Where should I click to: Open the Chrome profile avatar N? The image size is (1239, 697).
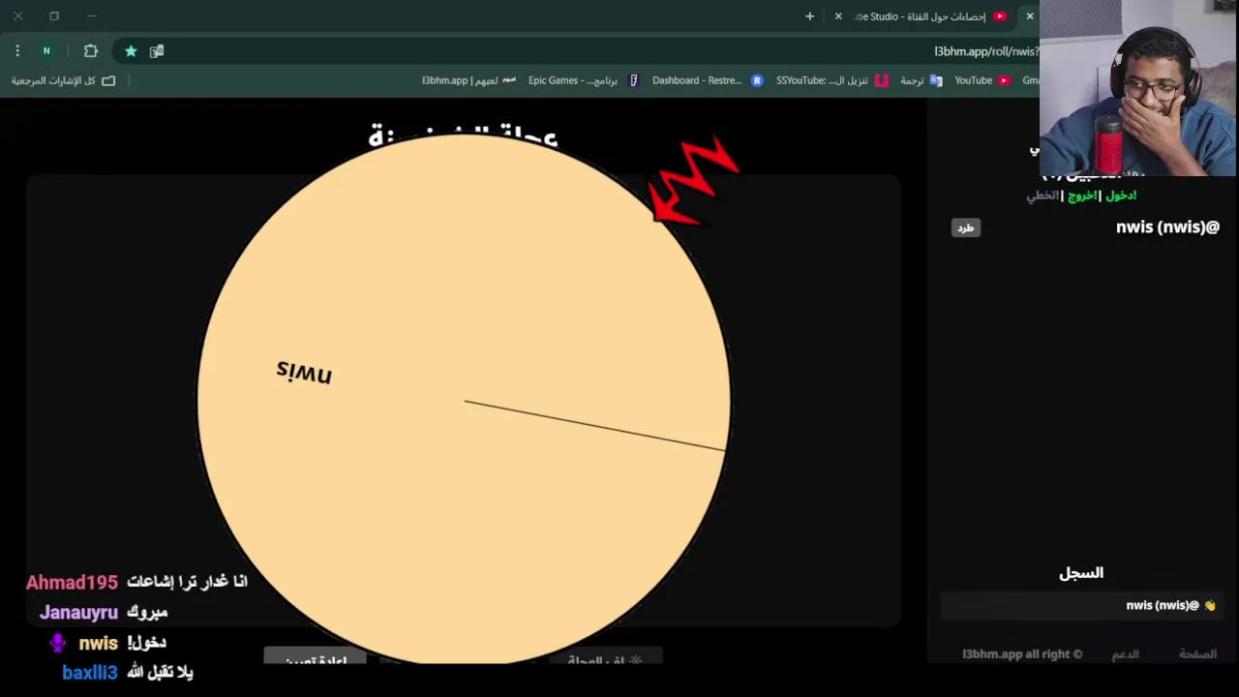(46, 50)
